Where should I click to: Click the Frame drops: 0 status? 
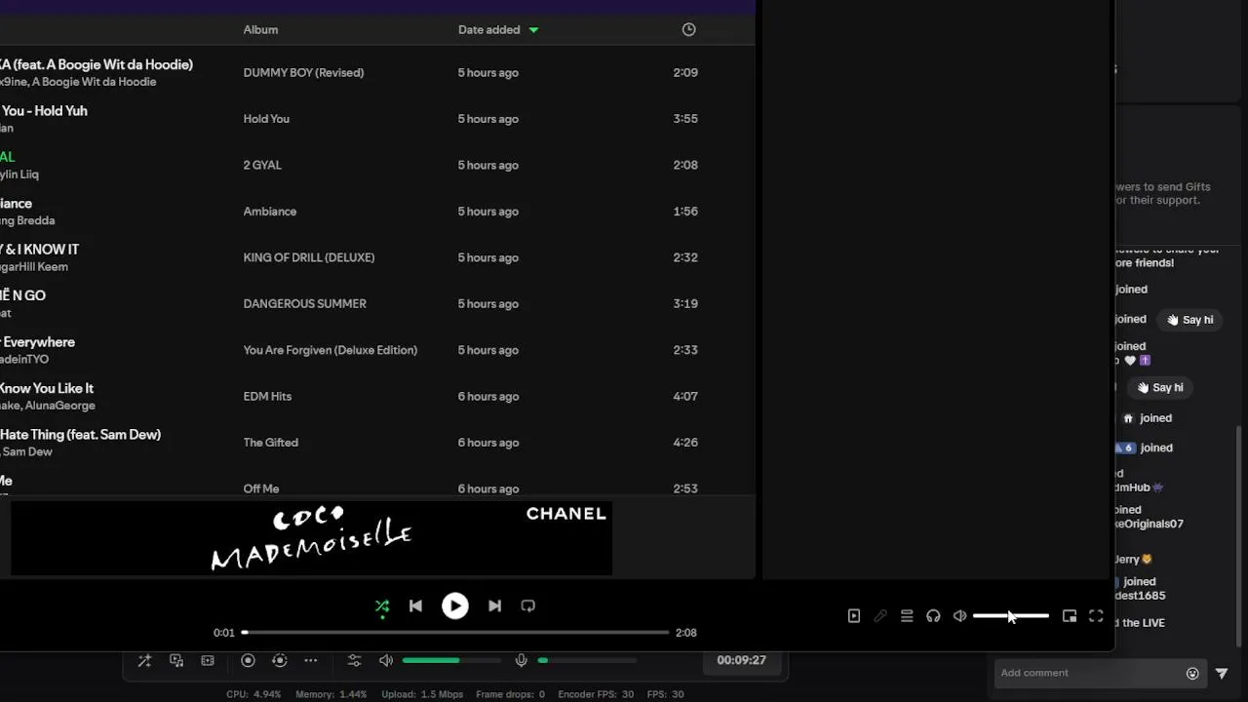click(x=511, y=694)
